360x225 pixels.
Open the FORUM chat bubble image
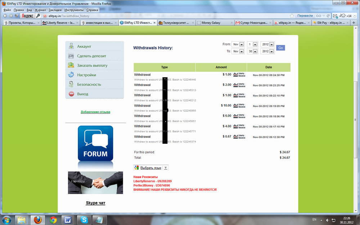tap(95, 143)
